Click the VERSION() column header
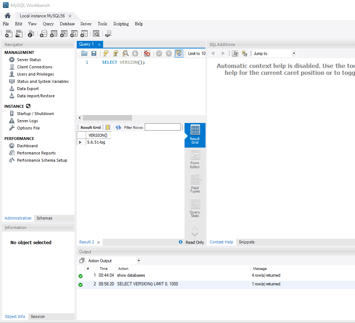Image resolution: width=355 pixels, height=323 pixels. [x=98, y=135]
